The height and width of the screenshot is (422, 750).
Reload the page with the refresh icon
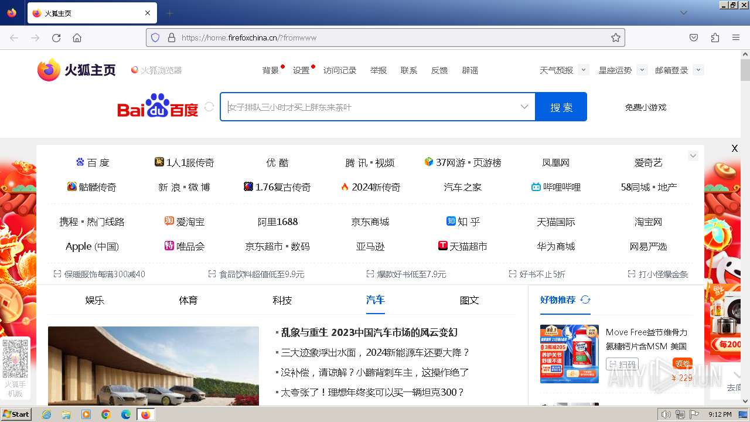56,38
